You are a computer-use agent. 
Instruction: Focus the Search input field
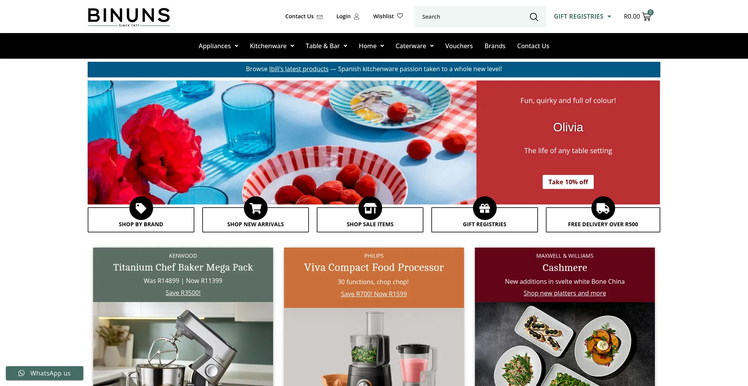(x=472, y=17)
